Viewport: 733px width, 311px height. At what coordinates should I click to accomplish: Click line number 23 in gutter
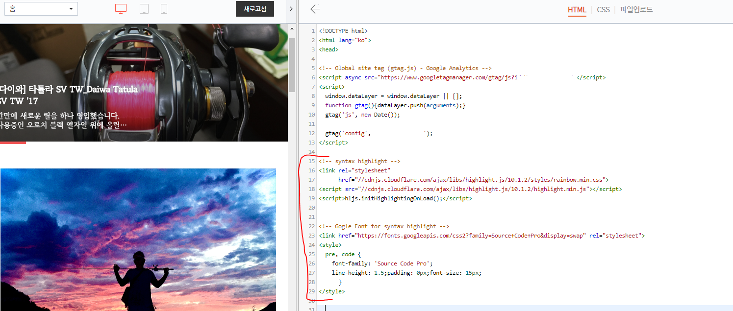312,236
